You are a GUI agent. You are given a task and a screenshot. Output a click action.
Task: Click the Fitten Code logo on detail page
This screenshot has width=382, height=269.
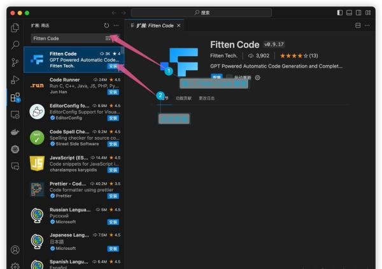pos(180,62)
